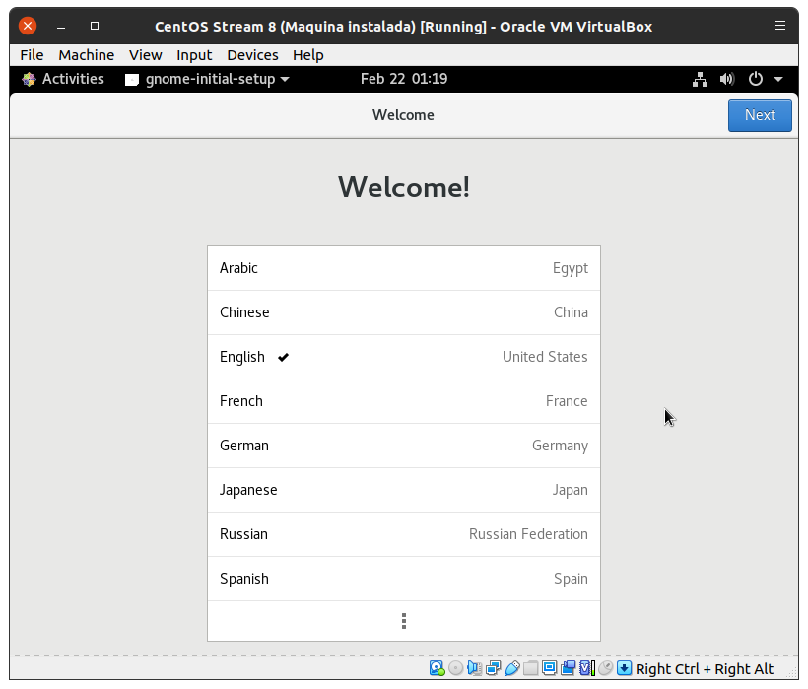This screenshot has width=808, height=689.
Task: Click the optical disc status icon
Action: tap(455, 669)
